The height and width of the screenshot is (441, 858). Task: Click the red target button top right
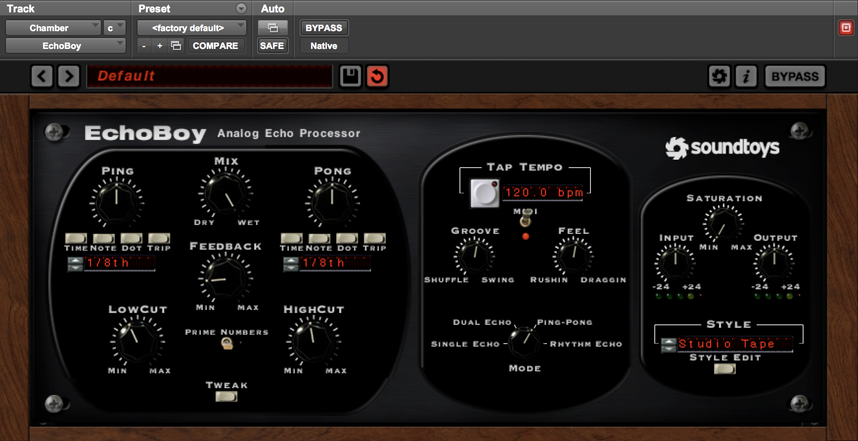click(x=846, y=28)
